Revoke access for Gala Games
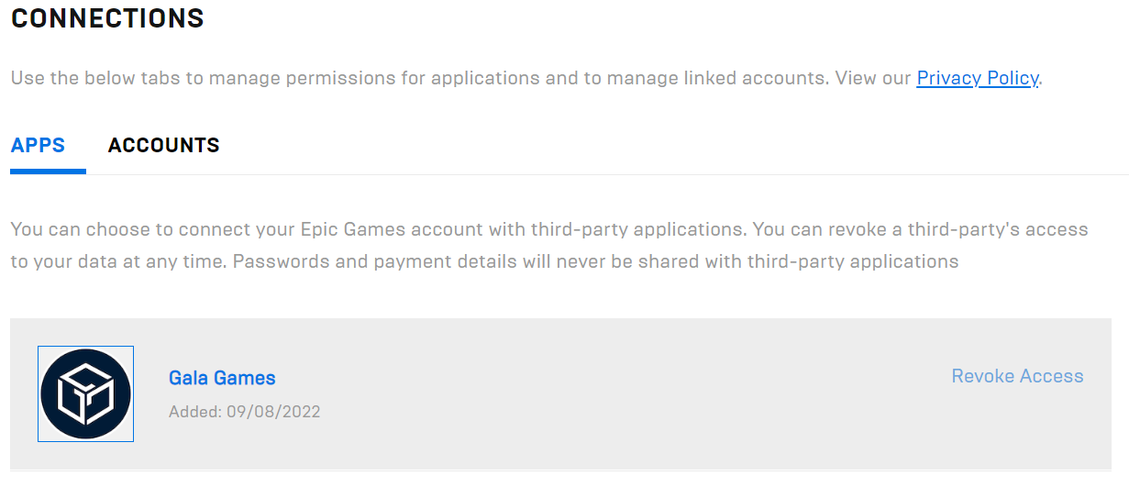 [x=1017, y=376]
